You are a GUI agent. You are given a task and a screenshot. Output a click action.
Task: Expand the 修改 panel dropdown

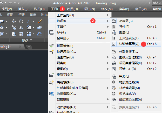[27, 40]
